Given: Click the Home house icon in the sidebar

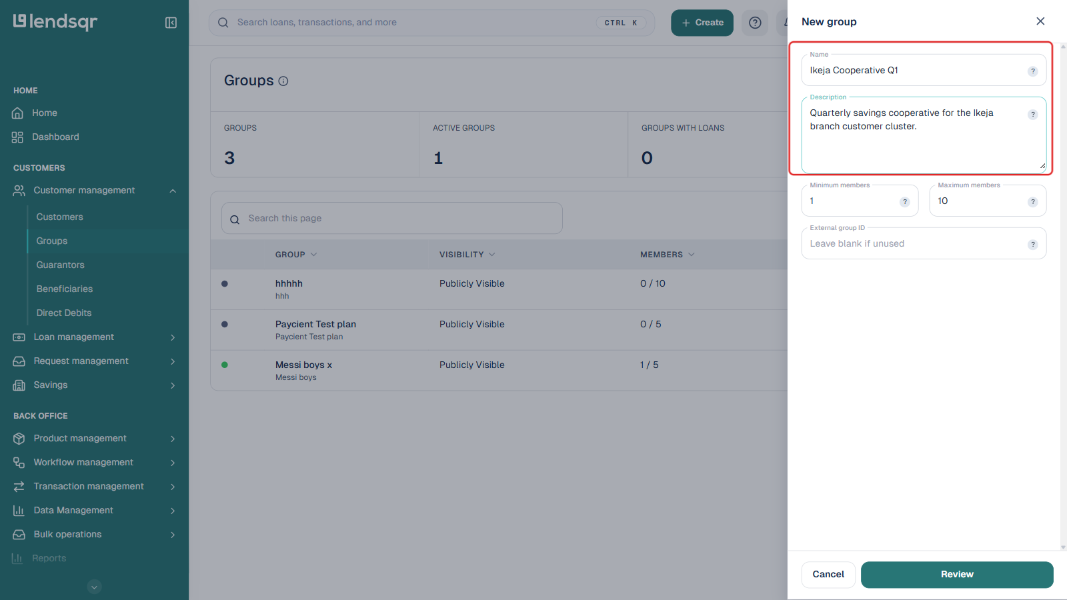Looking at the screenshot, I should (x=18, y=113).
